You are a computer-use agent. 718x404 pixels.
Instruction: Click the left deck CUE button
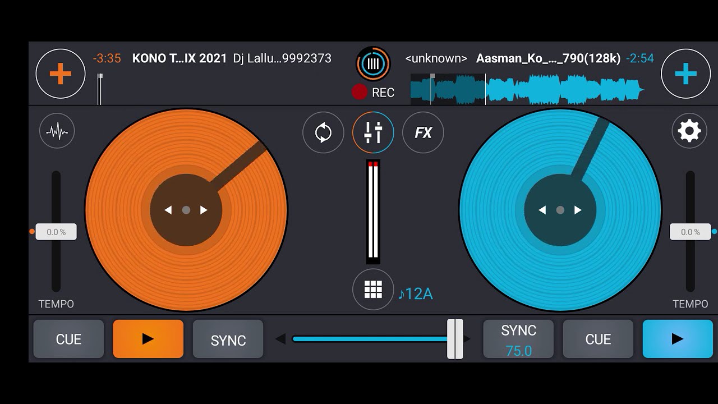68,339
